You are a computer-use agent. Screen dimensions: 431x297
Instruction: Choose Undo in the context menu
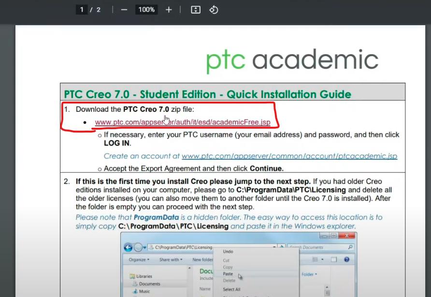(228, 252)
